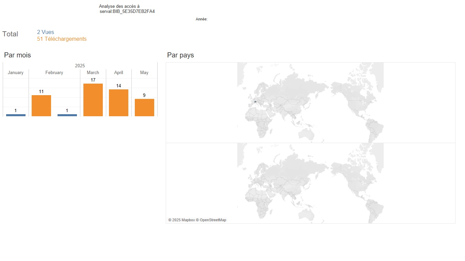
Task: Click the 2025 year header
Action: coord(80,66)
